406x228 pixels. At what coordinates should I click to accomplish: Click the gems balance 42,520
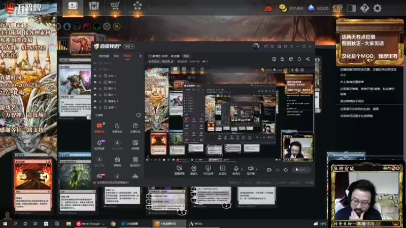click(x=318, y=8)
